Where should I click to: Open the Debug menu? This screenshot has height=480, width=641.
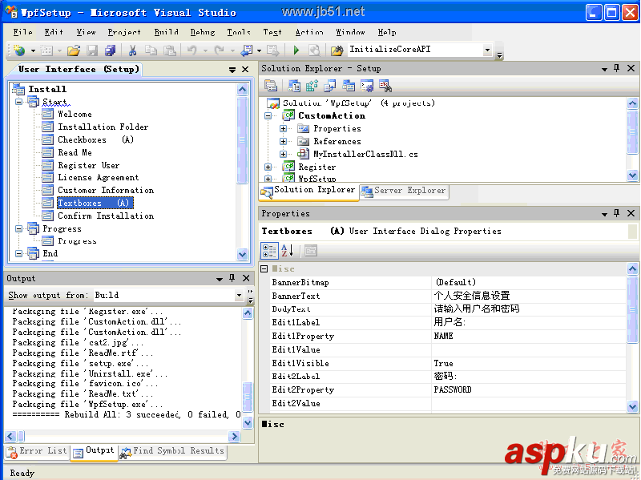[x=203, y=32]
